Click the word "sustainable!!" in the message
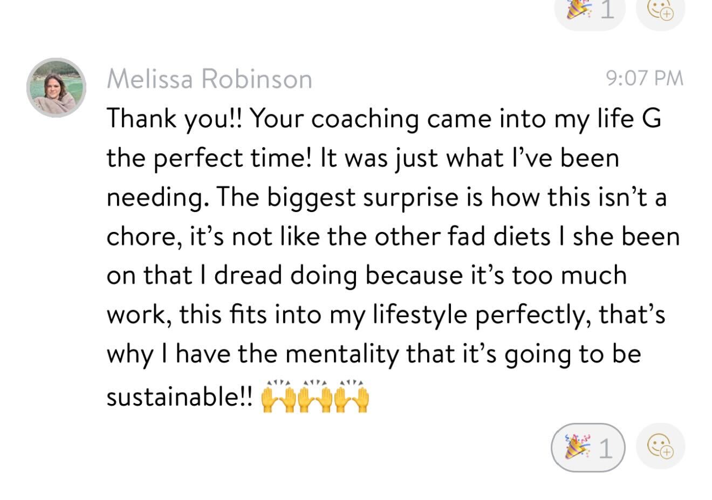712x500 pixels. 179,398
